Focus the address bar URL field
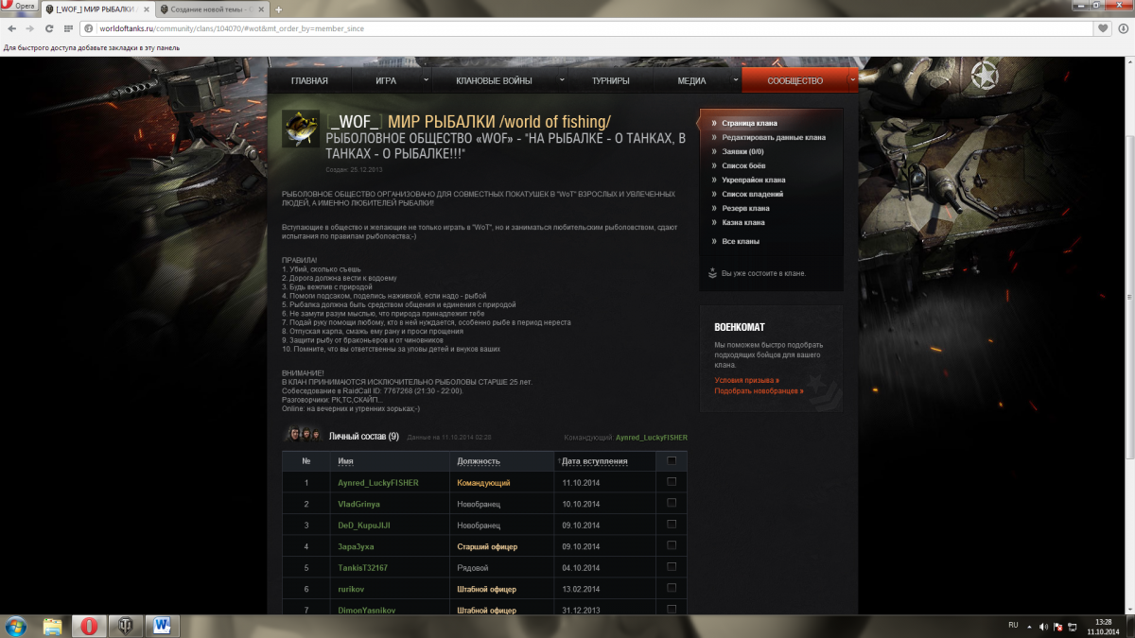 coord(586,28)
